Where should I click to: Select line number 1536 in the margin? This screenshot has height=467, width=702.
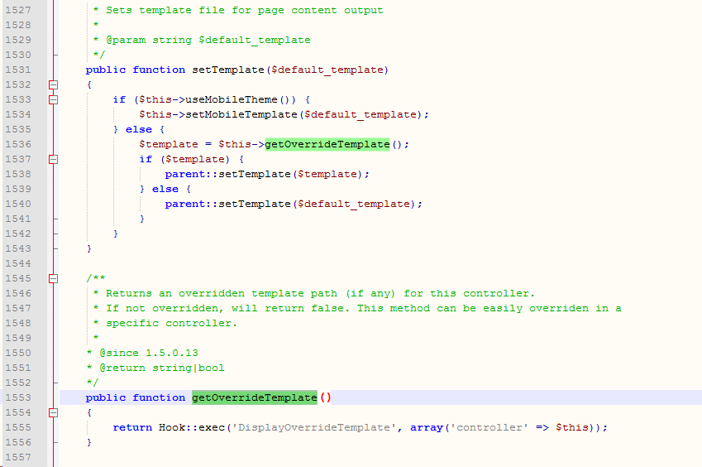(18, 144)
